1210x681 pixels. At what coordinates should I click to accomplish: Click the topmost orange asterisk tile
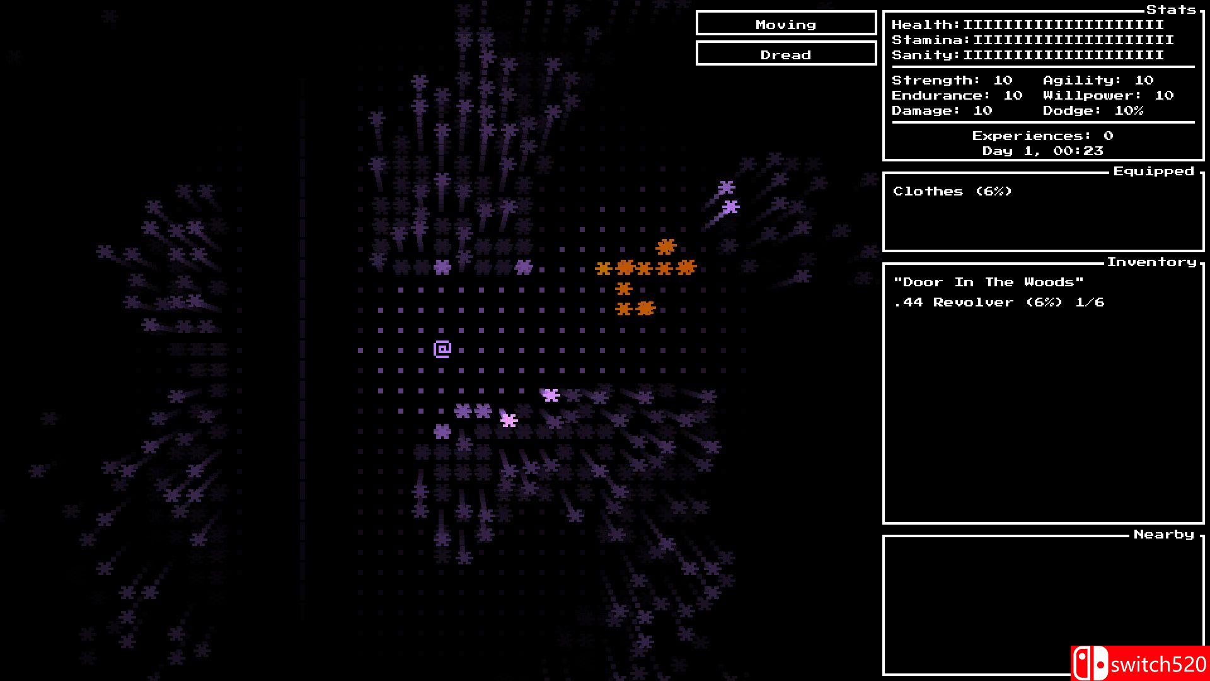665,247
